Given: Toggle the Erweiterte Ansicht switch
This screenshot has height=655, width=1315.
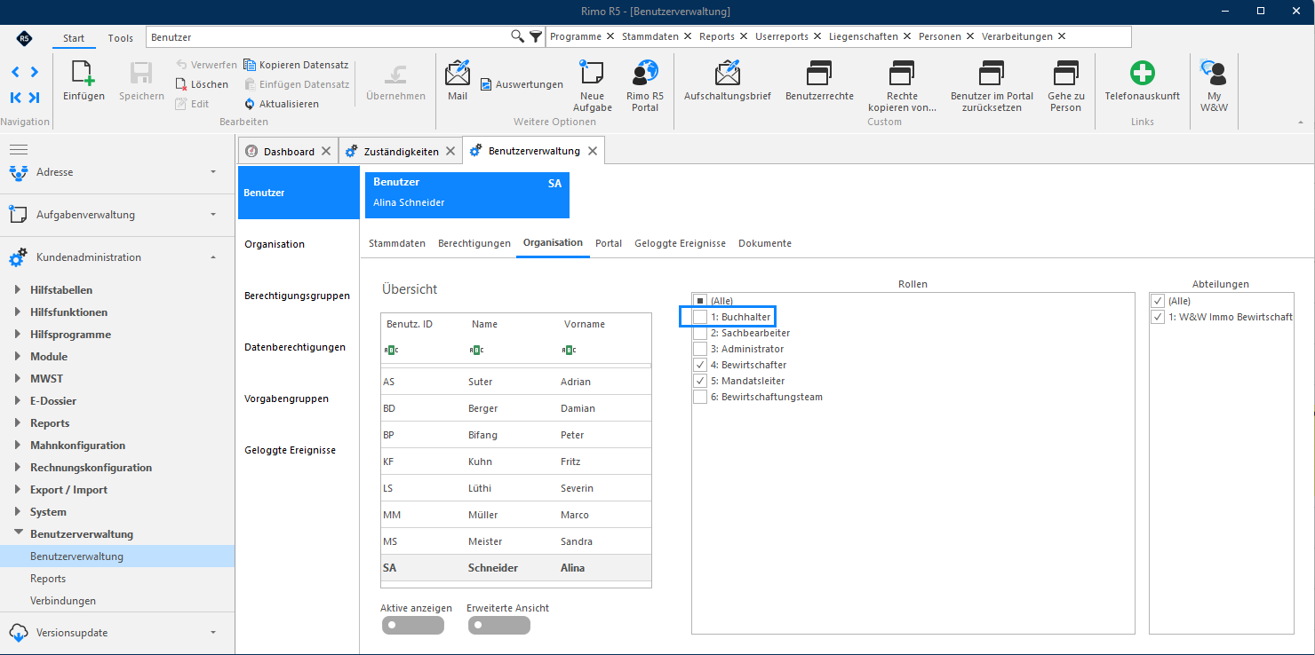Looking at the screenshot, I should (499, 626).
